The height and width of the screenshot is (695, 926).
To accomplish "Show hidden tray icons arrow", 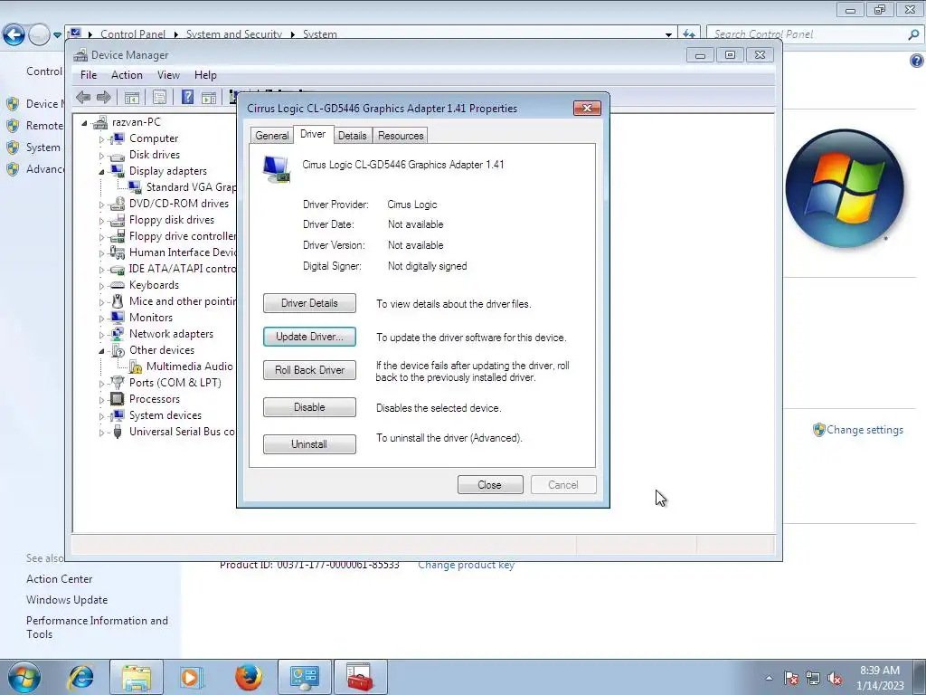I will pyautogui.click(x=769, y=678).
